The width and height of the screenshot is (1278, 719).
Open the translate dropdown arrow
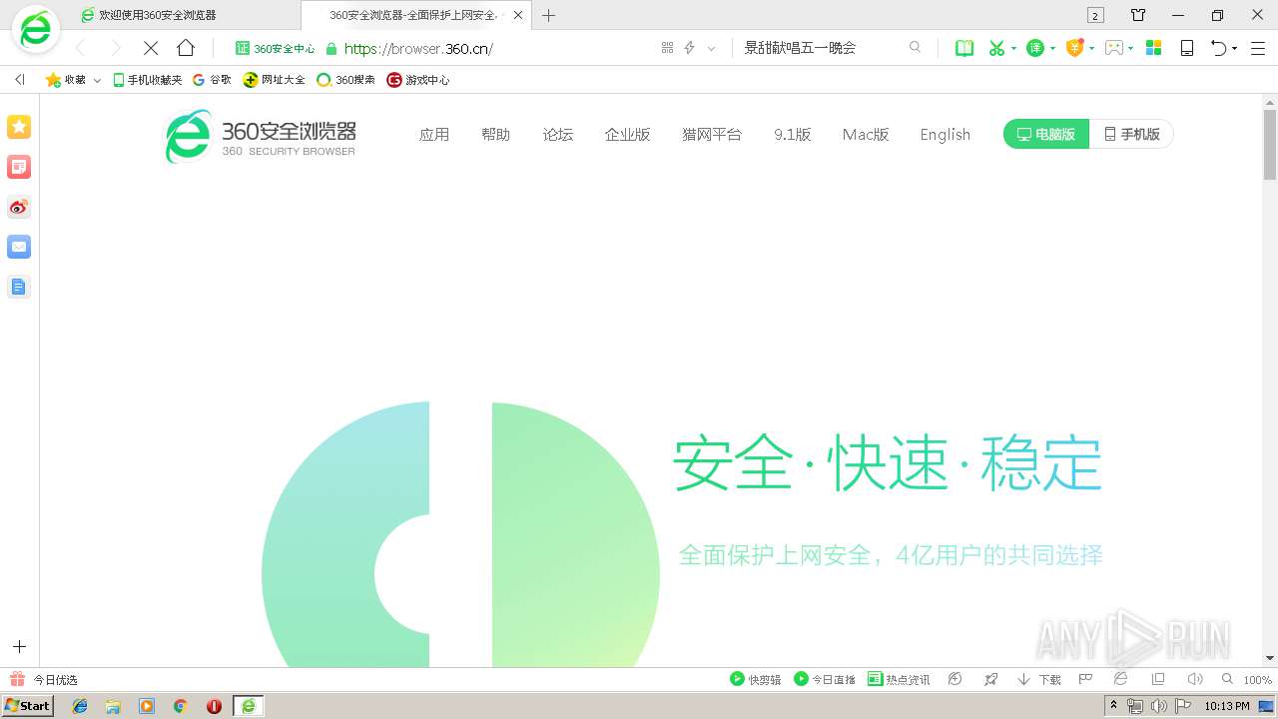1052,48
